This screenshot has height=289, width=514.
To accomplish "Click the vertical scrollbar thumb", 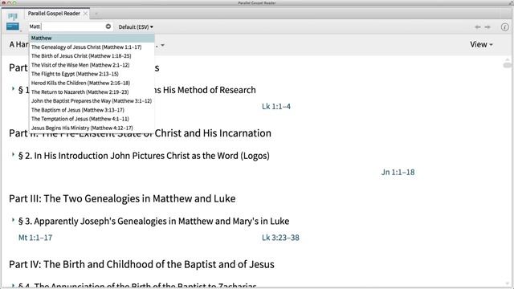I will pos(507,65).
